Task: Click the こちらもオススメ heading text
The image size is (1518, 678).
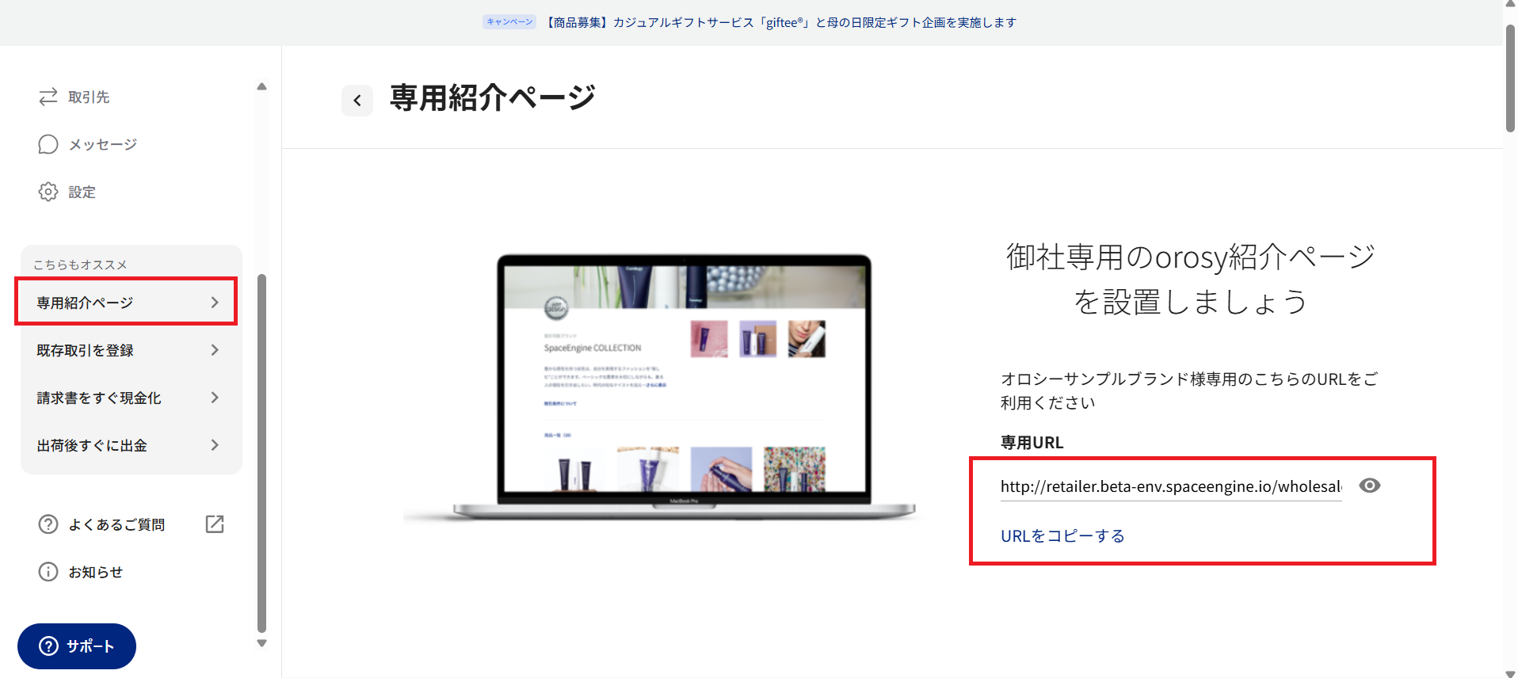Action: [80, 265]
